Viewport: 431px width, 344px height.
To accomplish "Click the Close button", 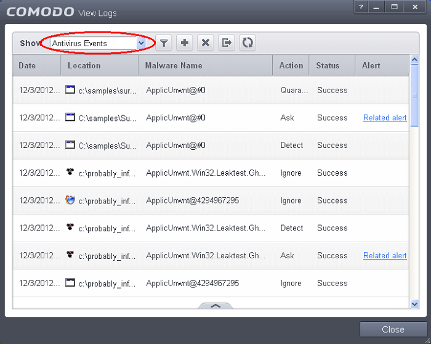I will 393,329.
